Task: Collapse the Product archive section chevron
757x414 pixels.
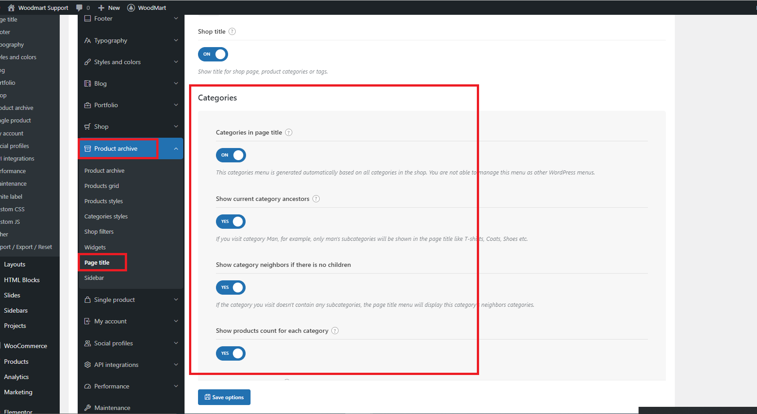Action: coord(176,148)
